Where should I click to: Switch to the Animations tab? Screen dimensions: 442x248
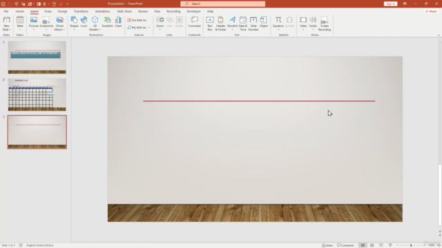click(103, 12)
